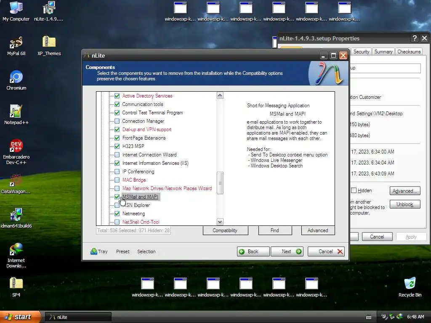The height and width of the screenshot is (323, 431).
Task: Select the H323 MSP component row
Action: click(x=133, y=146)
